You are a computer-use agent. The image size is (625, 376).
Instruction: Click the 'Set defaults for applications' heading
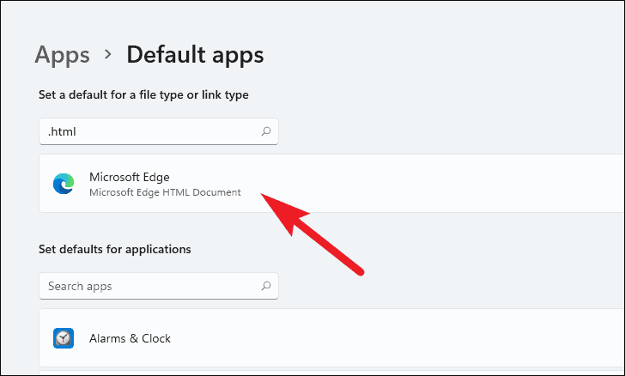coord(115,249)
